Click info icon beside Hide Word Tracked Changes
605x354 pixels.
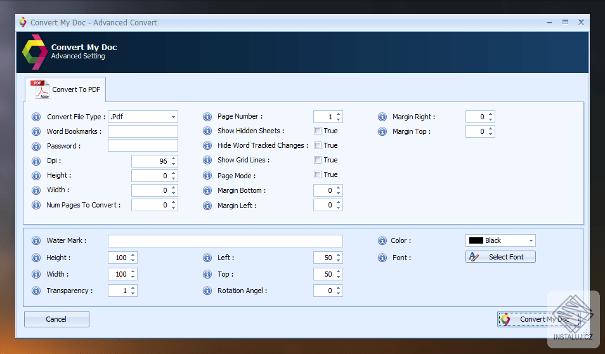click(207, 145)
